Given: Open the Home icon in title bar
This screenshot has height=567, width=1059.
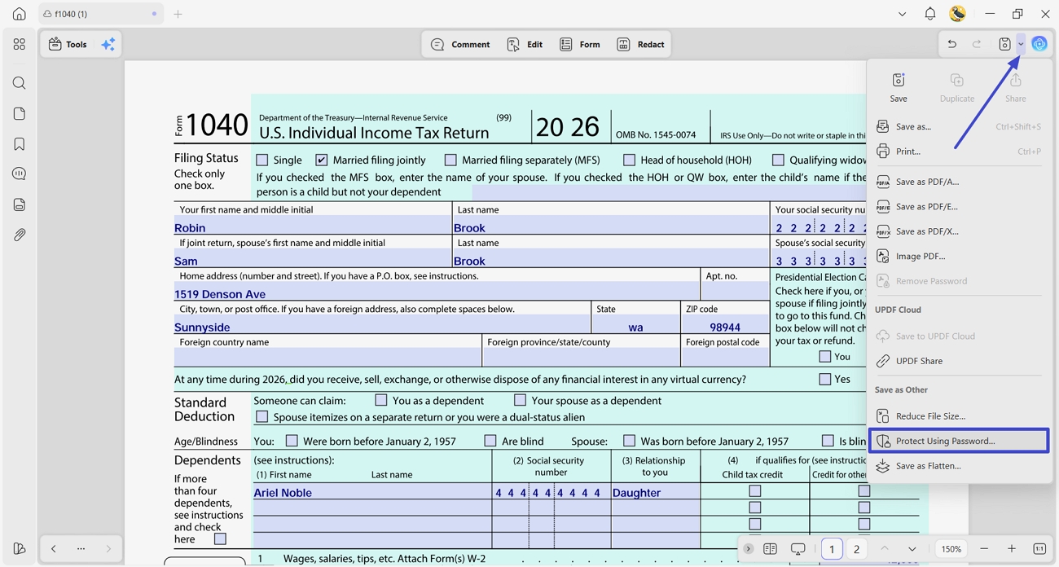Looking at the screenshot, I should (19, 14).
